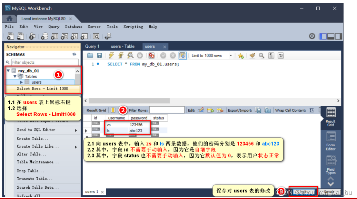The width and height of the screenshot is (357, 199).
Task: Rollback the transaction icon
Action: point(173,55)
